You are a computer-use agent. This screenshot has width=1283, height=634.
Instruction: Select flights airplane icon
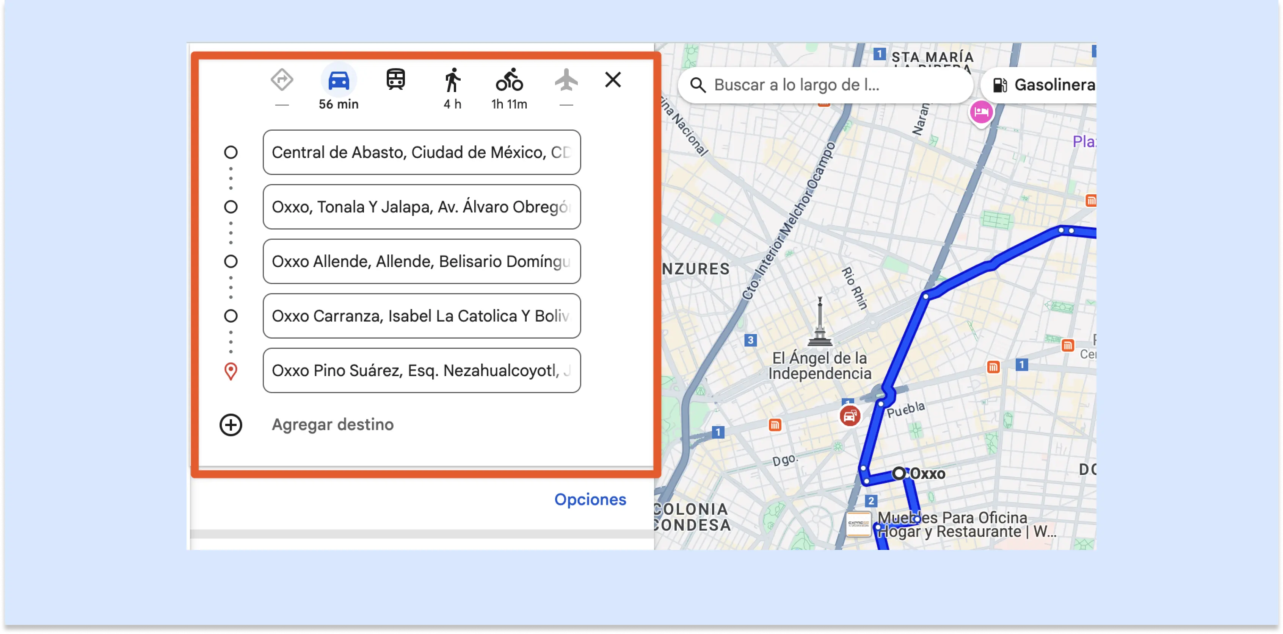566,80
